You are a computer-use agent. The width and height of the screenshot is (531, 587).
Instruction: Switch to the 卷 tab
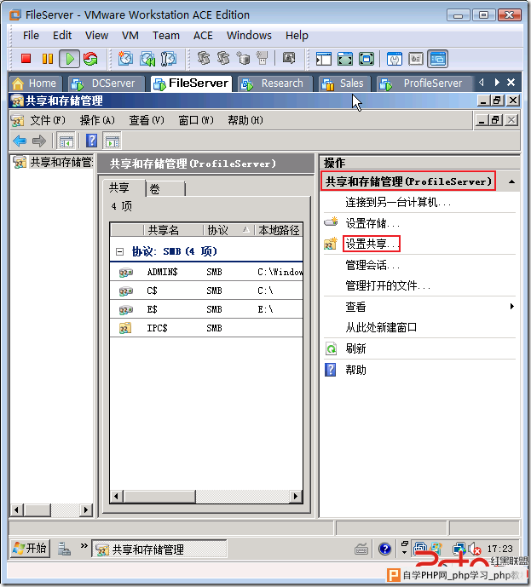click(x=165, y=189)
